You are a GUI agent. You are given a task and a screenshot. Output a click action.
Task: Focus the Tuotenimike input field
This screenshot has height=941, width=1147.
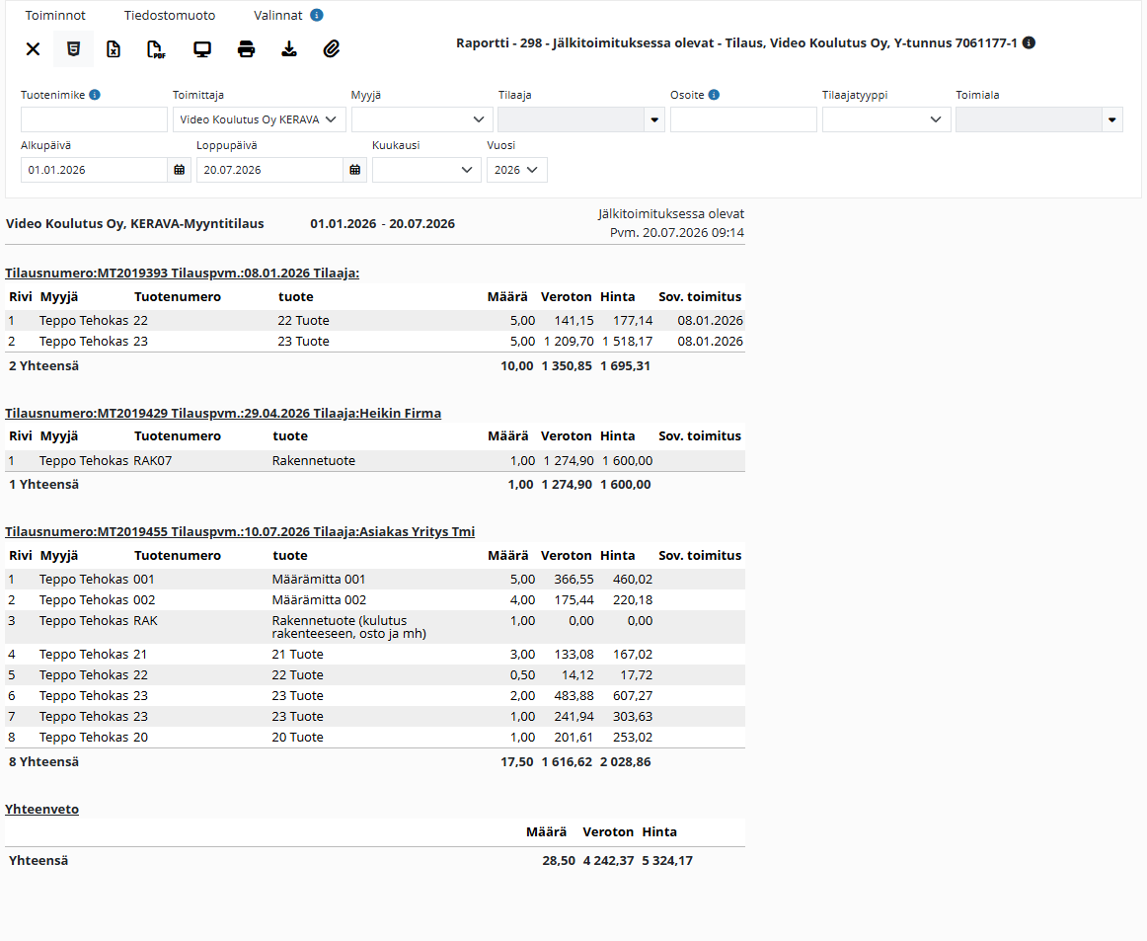click(x=95, y=119)
